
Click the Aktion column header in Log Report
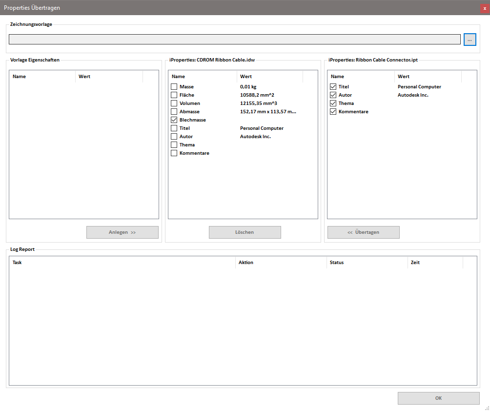pyautogui.click(x=281, y=263)
